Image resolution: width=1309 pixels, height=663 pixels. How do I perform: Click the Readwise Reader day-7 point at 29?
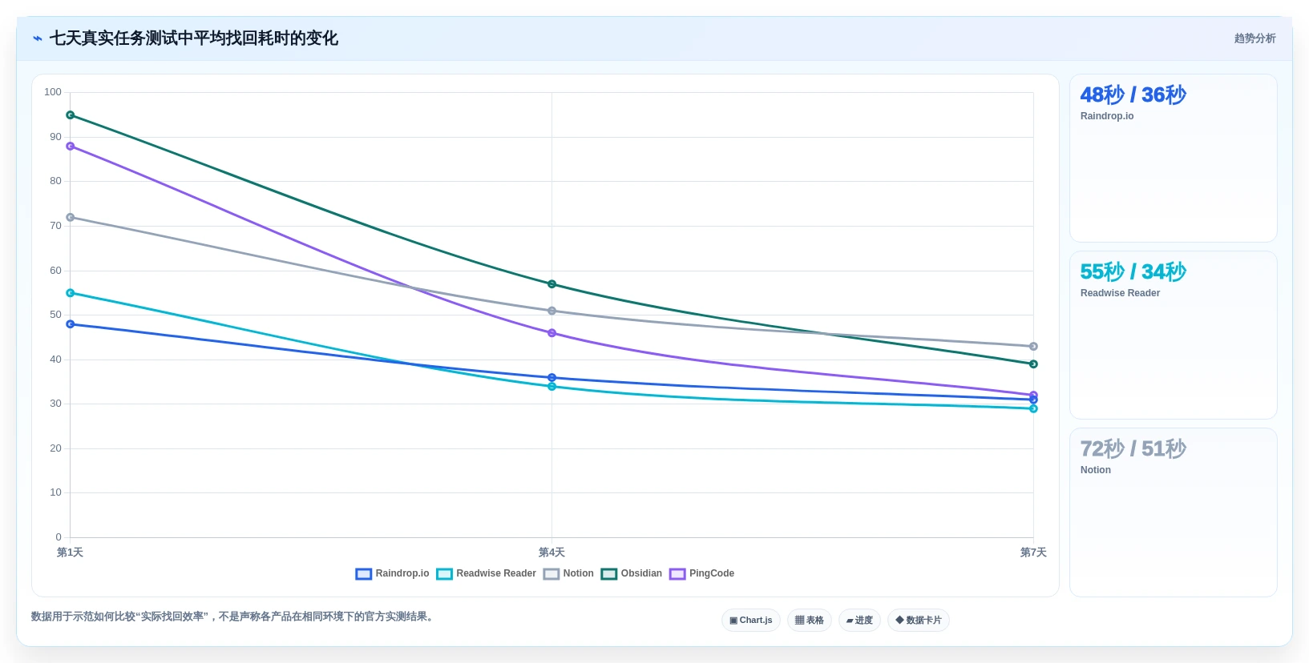[1033, 408]
